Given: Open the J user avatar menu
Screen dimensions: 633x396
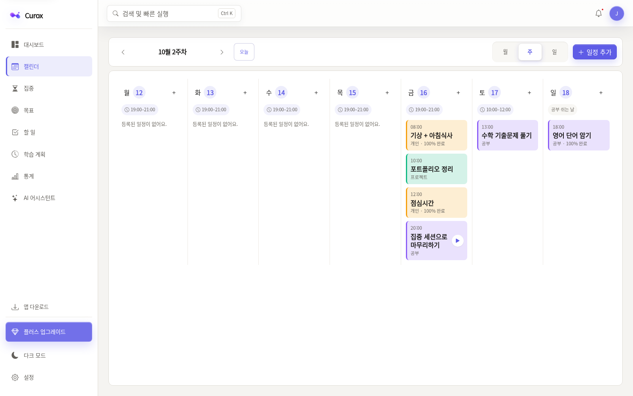Looking at the screenshot, I should click(x=616, y=13).
